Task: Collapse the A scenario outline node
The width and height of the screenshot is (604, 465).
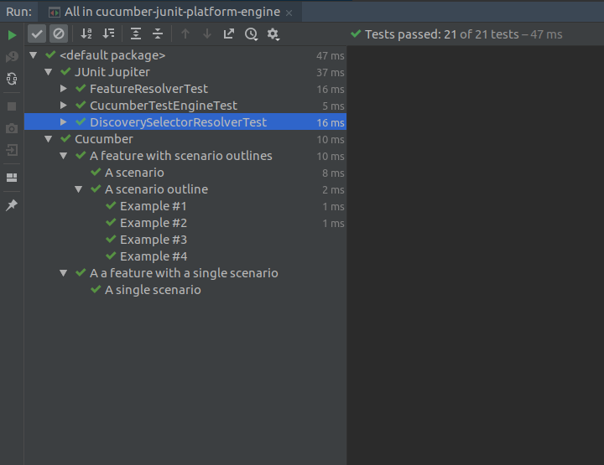Action: pos(79,189)
